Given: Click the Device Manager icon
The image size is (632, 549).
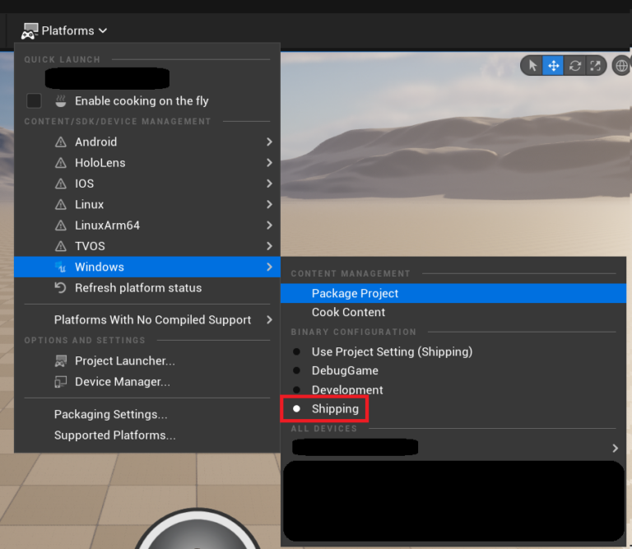Looking at the screenshot, I should tap(60, 382).
